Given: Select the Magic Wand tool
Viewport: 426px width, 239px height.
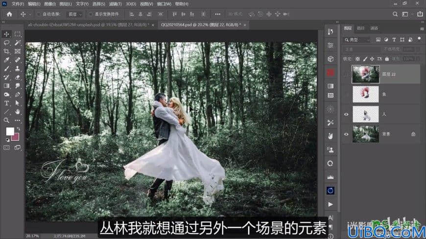Looking at the screenshot, I should [18, 43].
